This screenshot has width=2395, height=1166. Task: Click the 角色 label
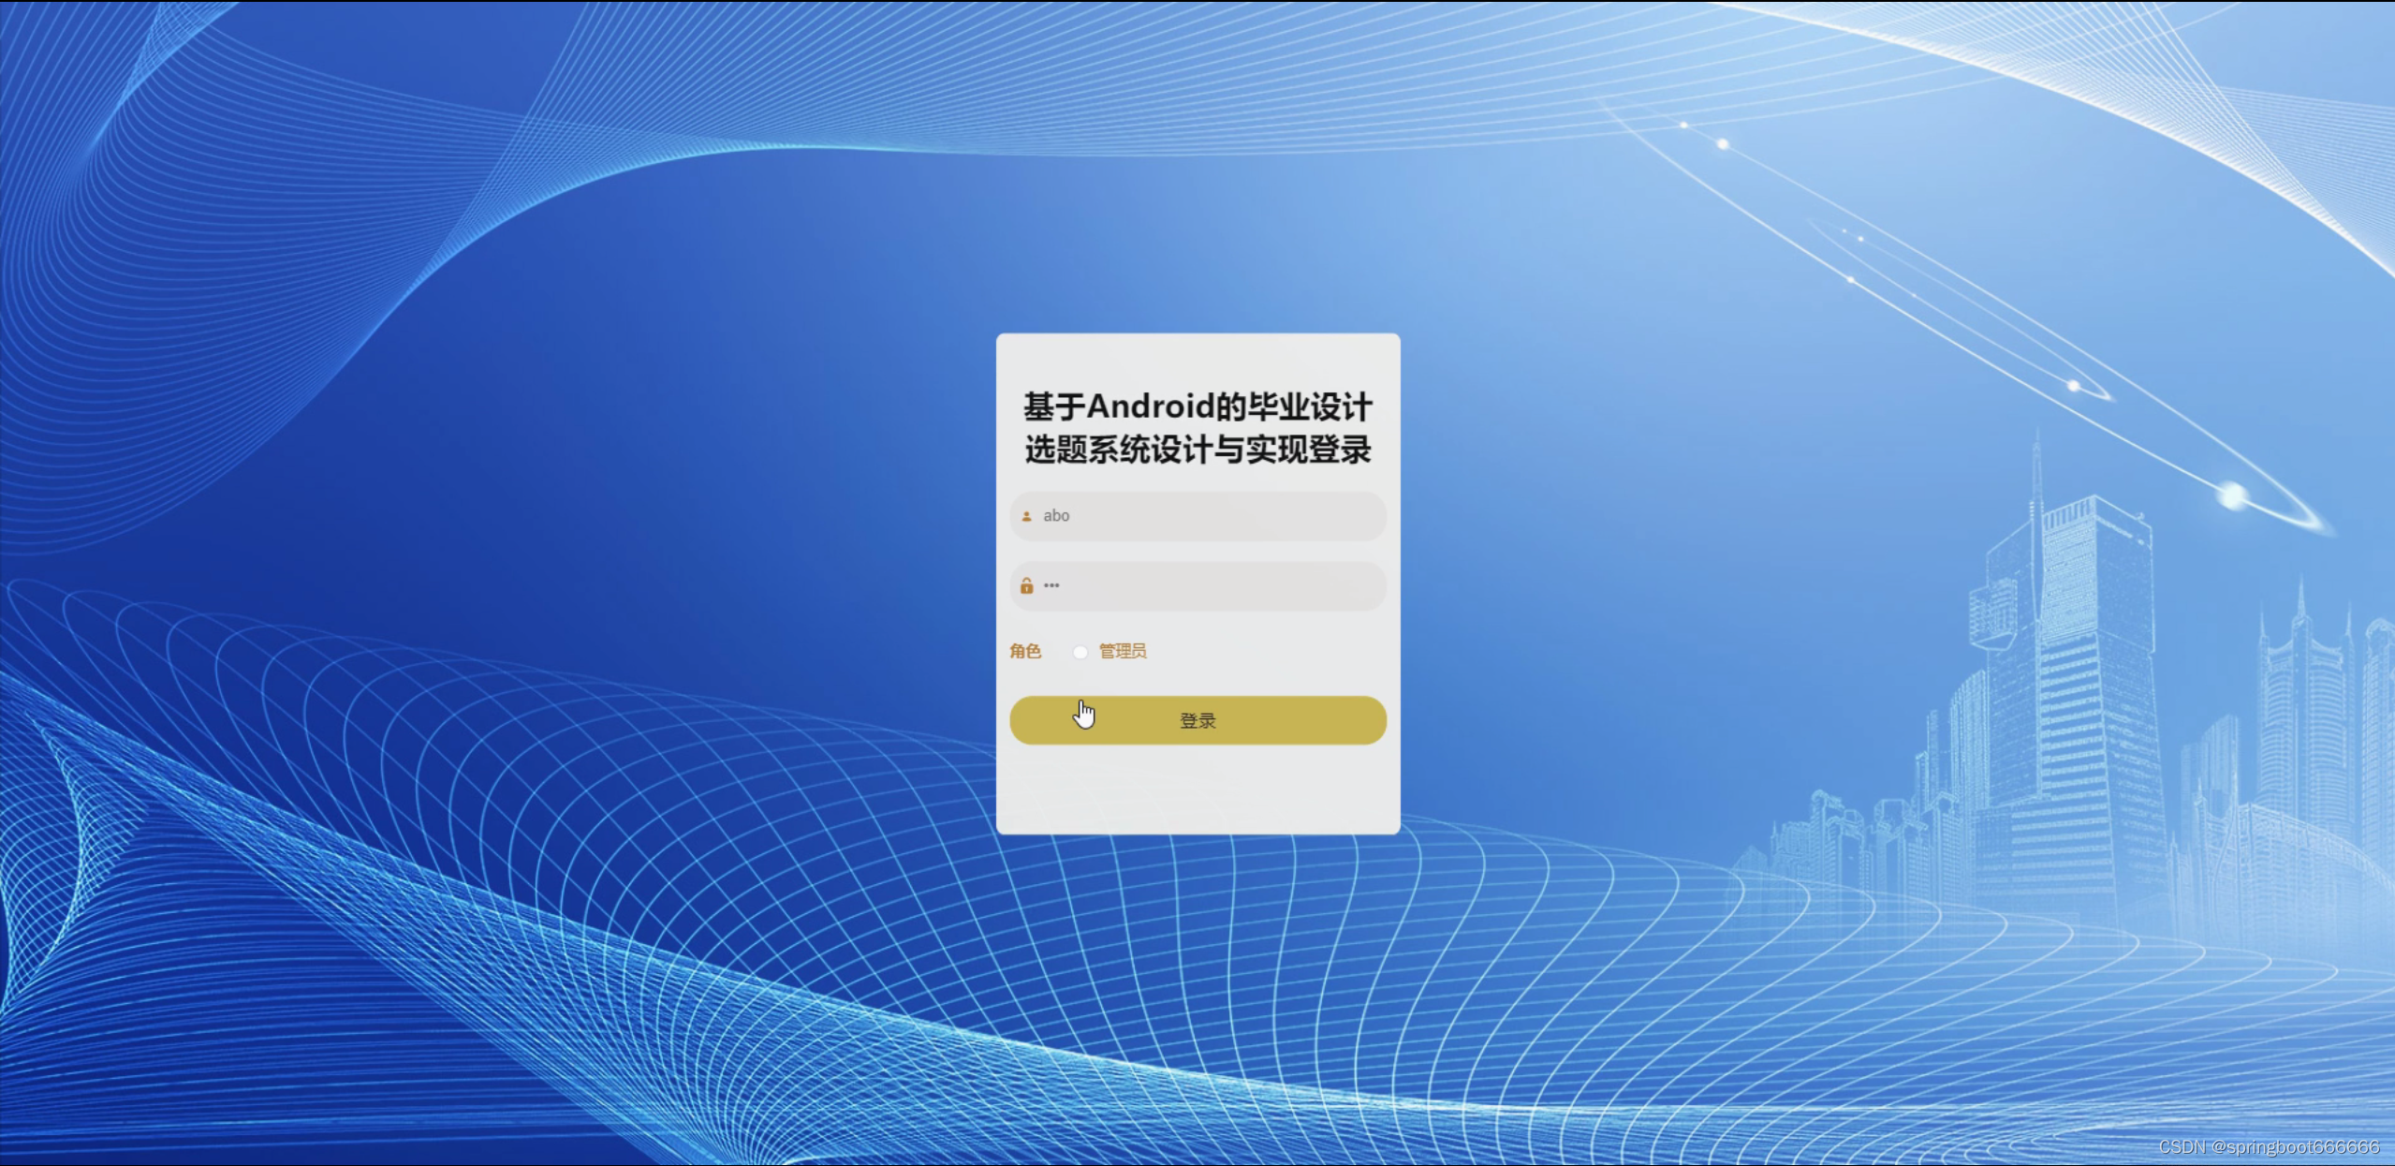pos(1025,651)
